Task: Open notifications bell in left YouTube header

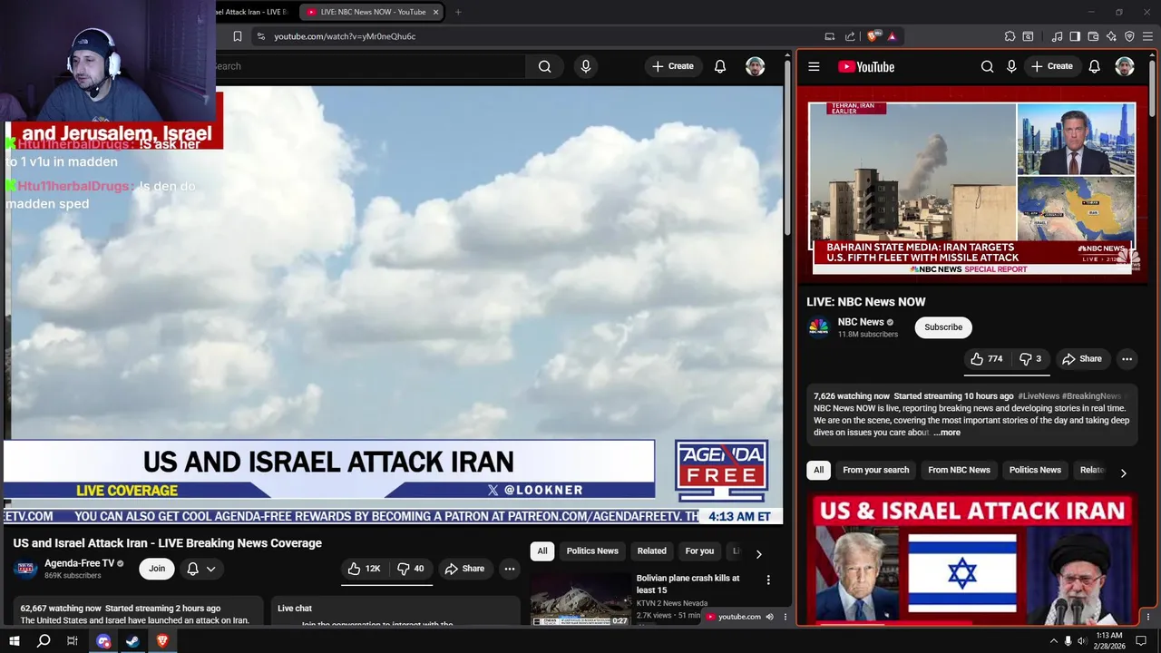Action: [719, 66]
